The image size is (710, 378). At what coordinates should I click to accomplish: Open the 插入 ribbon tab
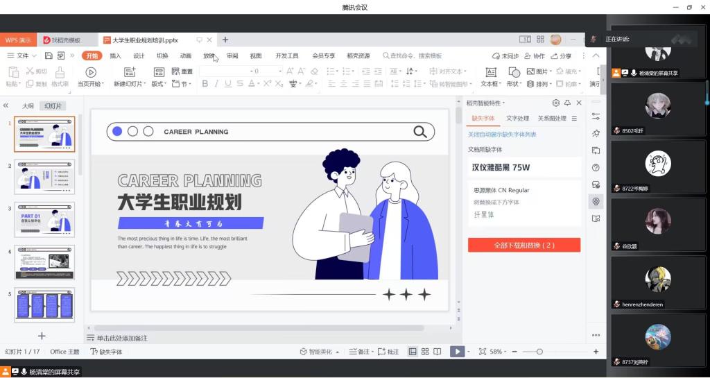(115, 55)
